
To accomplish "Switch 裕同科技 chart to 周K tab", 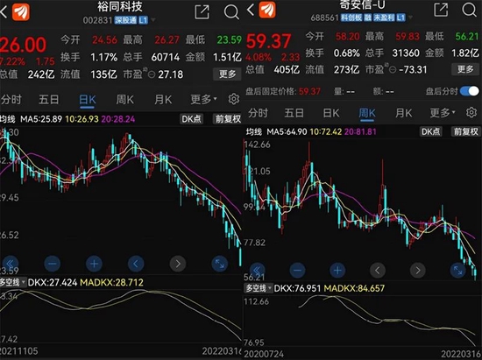I will tap(124, 100).
